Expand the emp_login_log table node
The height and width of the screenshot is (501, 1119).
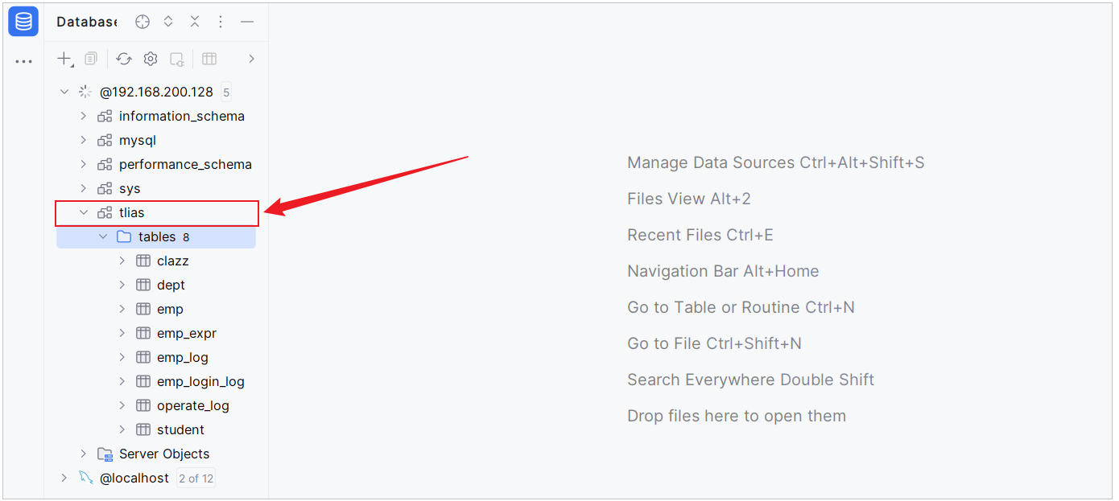122,381
